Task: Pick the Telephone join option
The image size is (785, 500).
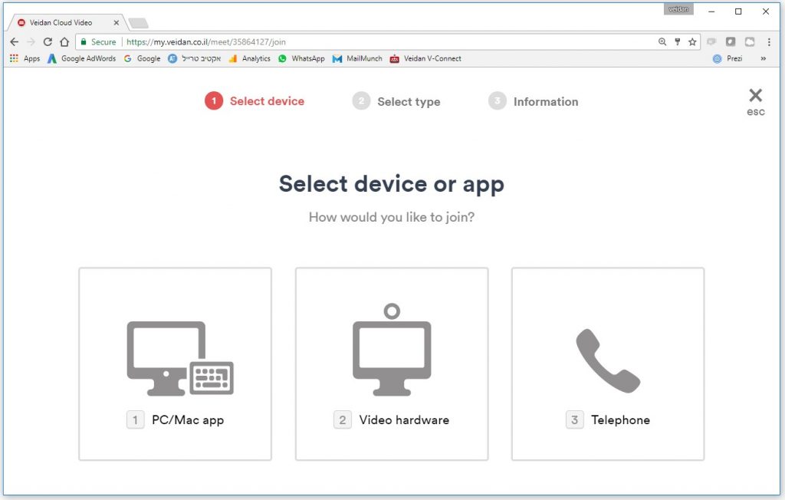Action: pyautogui.click(x=607, y=364)
